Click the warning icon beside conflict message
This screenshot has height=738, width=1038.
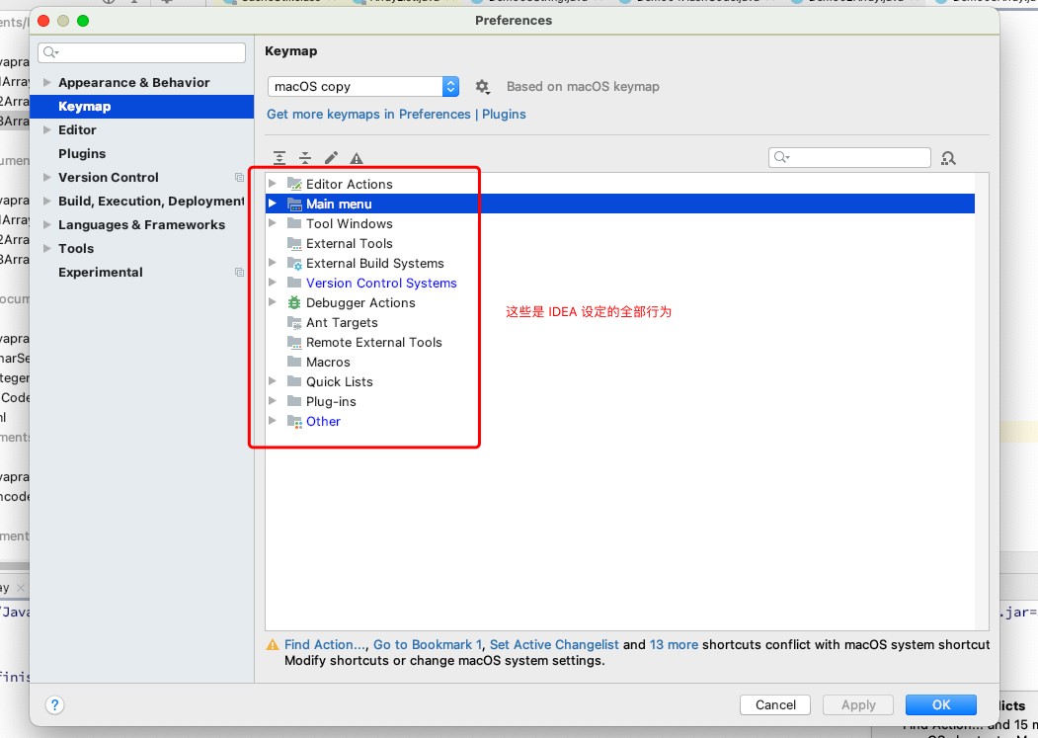(x=272, y=644)
